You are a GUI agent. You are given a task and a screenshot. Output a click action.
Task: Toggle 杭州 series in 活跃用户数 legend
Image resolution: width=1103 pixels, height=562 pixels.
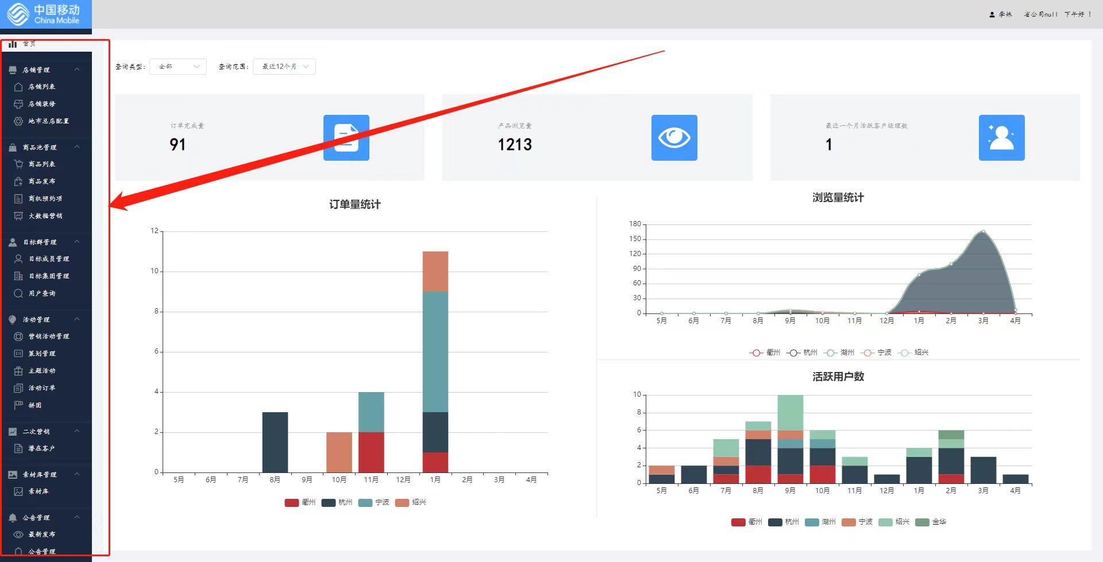click(x=784, y=522)
